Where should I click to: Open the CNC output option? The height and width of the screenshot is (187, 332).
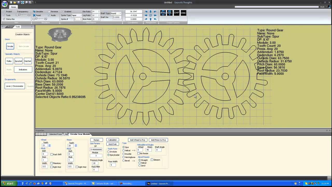click(x=183, y=13)
